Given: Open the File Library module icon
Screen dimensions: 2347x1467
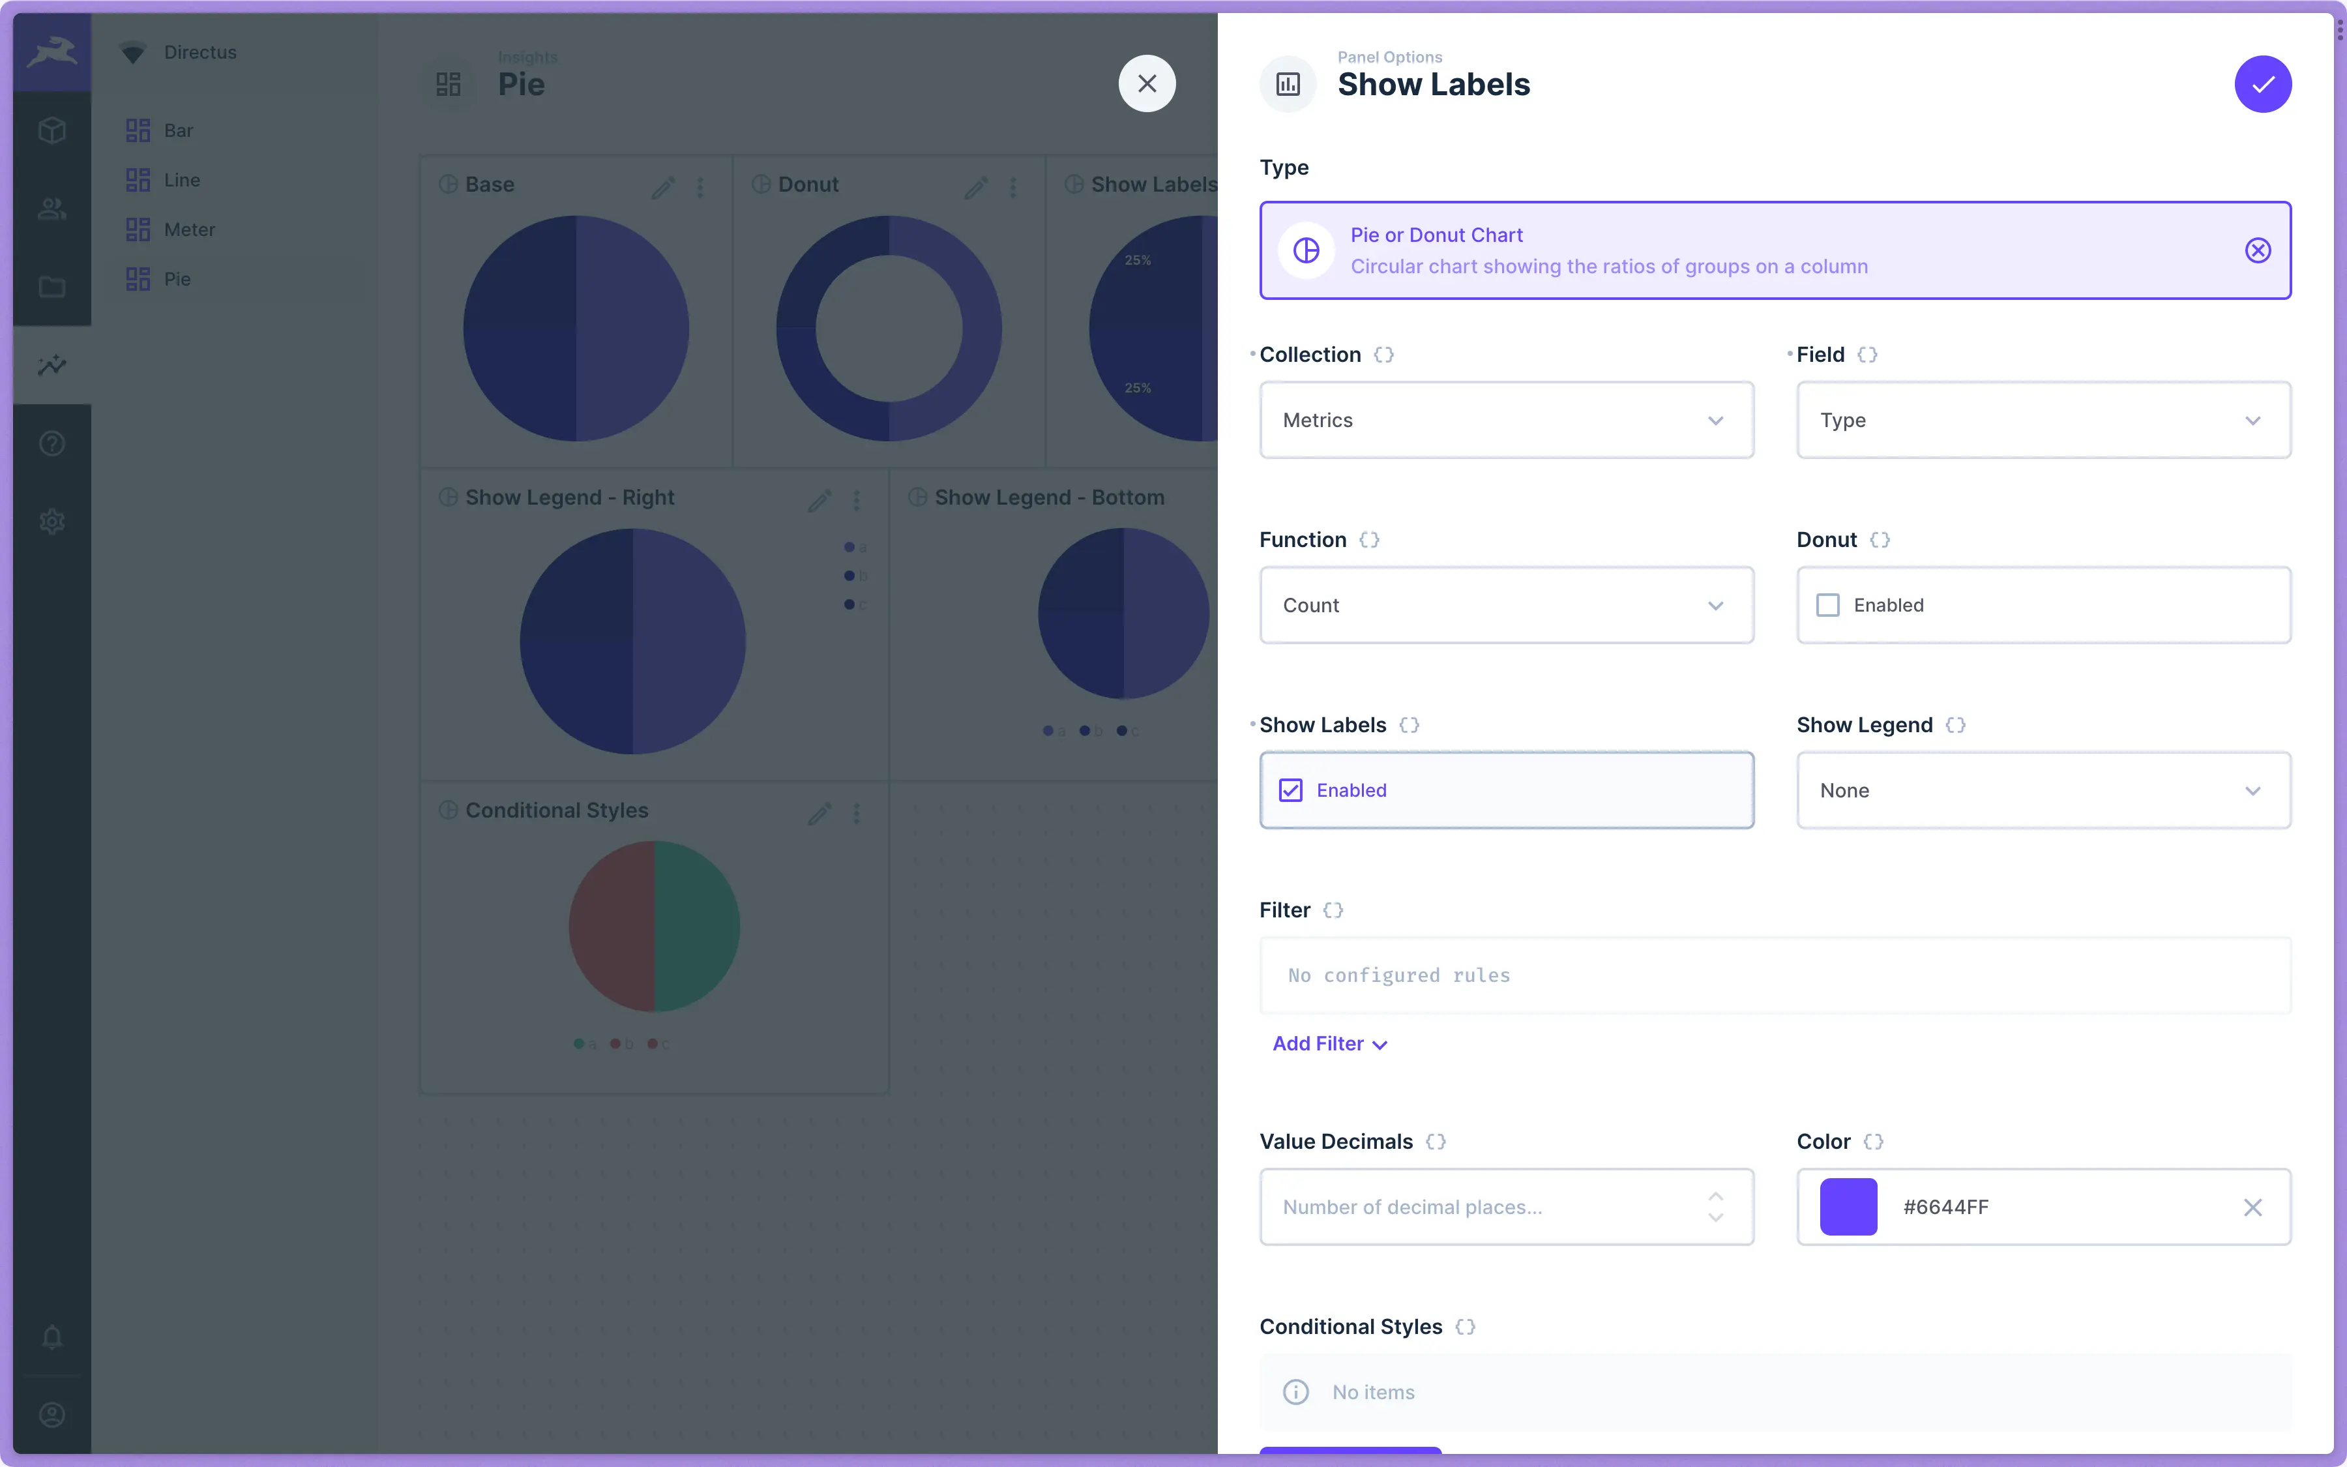Looking at the screenshot, I should [x=50, y=287].
